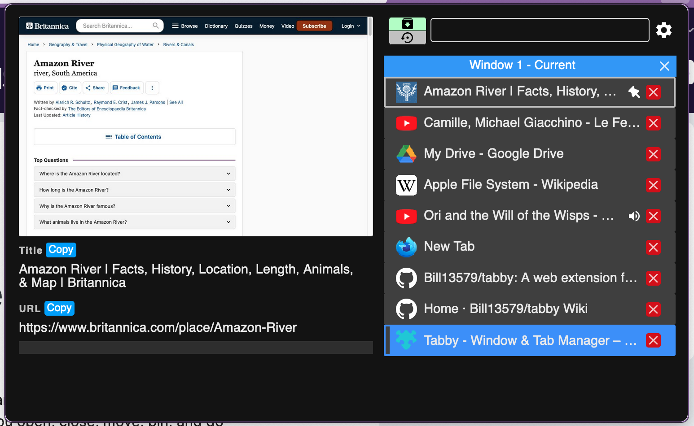
Task: Close the Bill13579/tabby web extension tab
Action: point(653,278)
